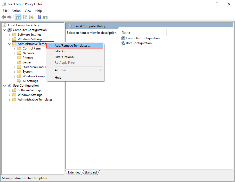Select Local Computer Policy scroll icon in tree

(x=5, y=25)
